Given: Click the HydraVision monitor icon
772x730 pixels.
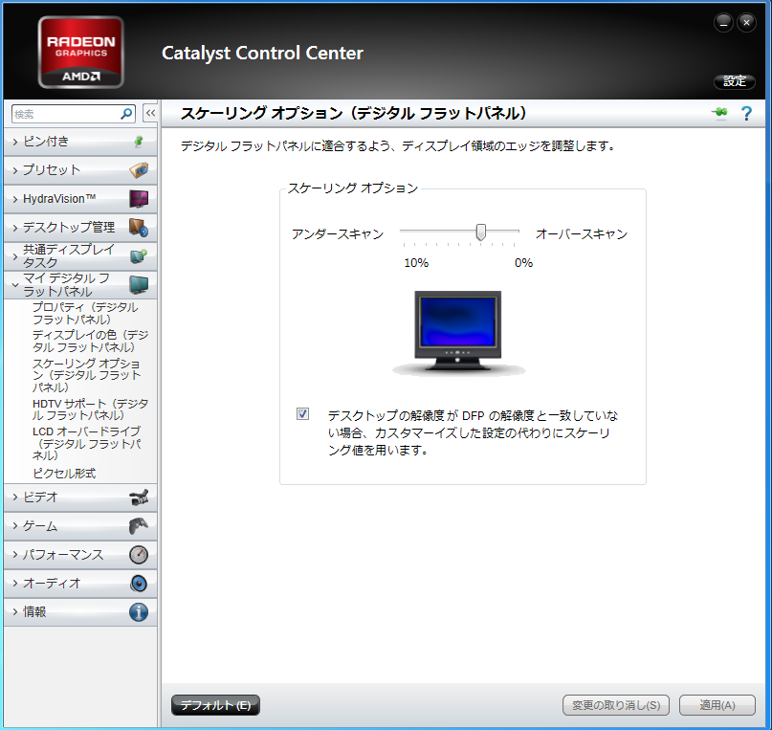Looking at the screenshot, I should (139, 199).
